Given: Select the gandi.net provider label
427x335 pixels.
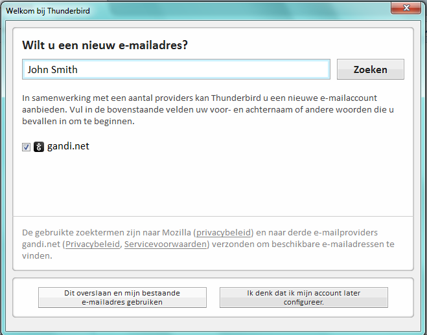Looking at the screenshot, I should point(68,146).
